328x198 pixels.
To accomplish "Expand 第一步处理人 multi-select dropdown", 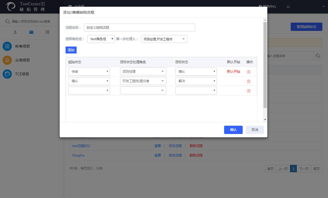I will [164, 39].
